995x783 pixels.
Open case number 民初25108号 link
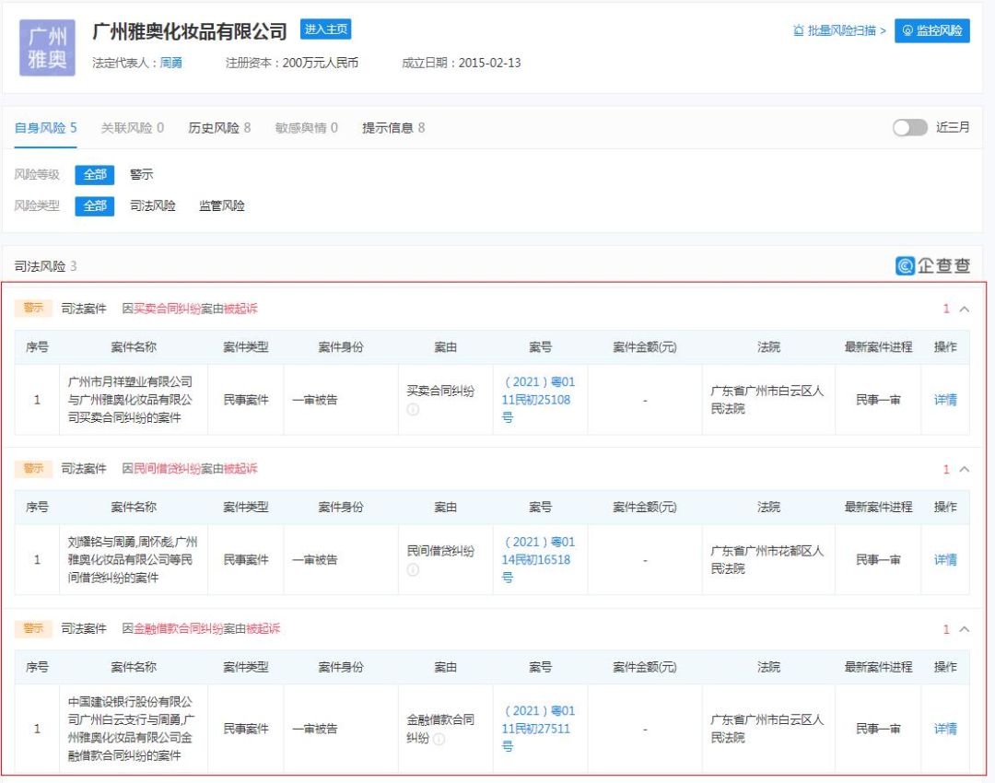click(538, 399)
